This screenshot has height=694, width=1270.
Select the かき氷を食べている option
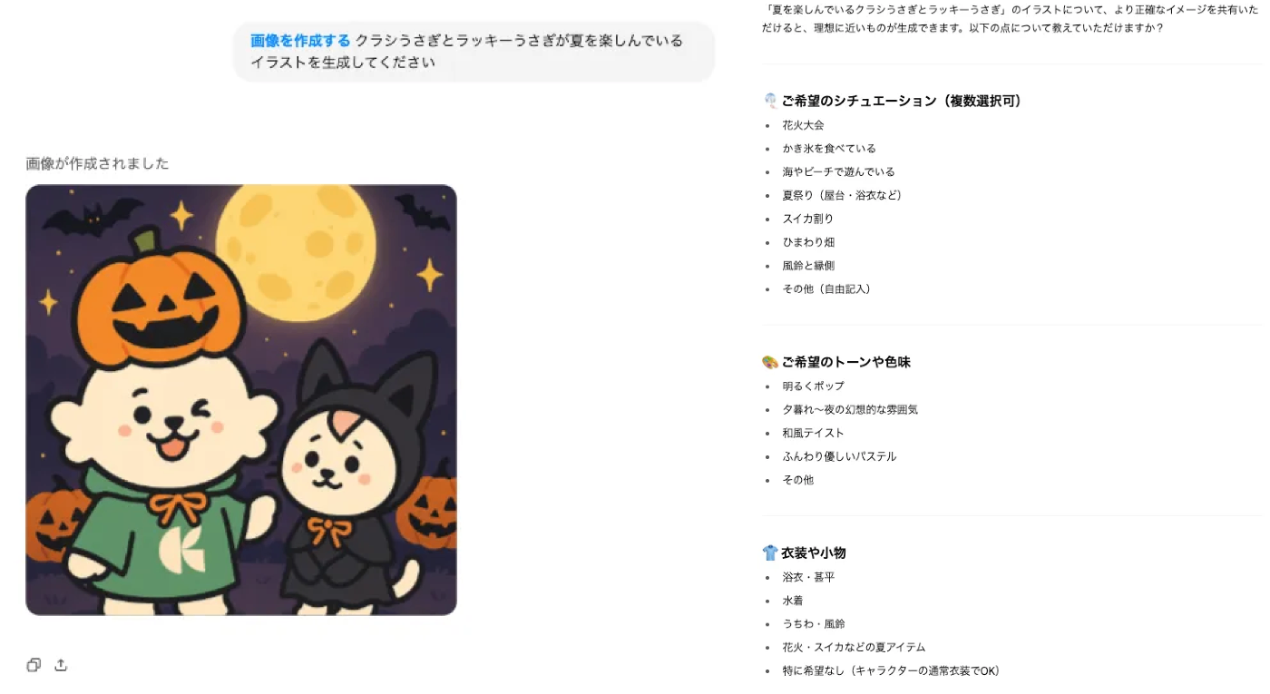click(829, 149)
